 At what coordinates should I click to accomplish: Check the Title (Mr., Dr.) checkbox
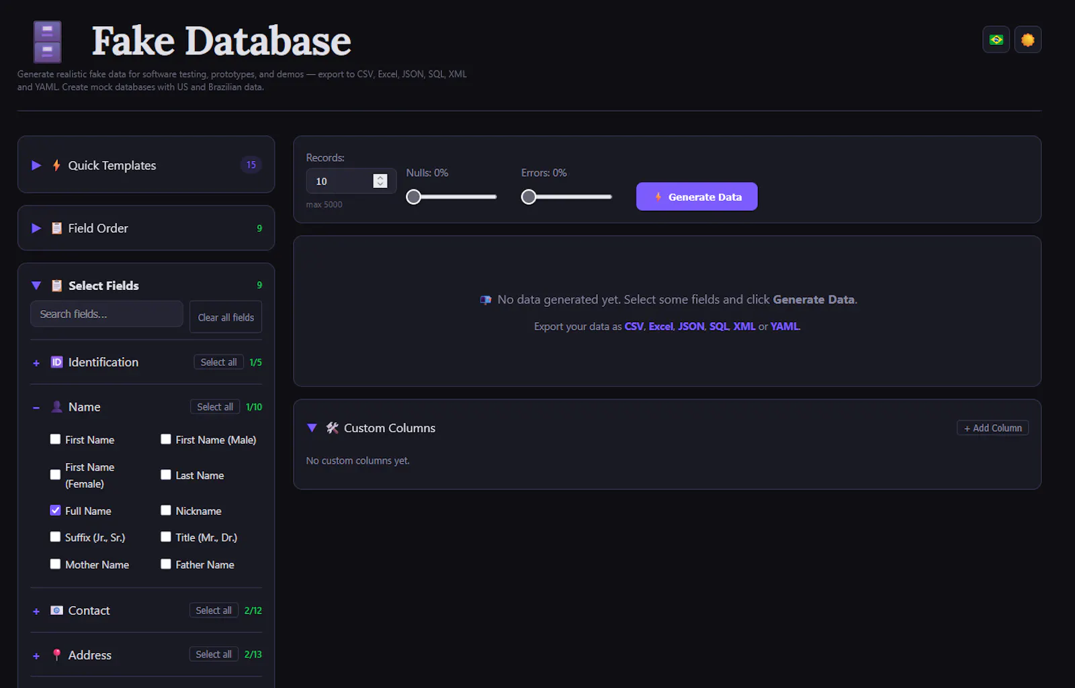(x=165, y=537)
